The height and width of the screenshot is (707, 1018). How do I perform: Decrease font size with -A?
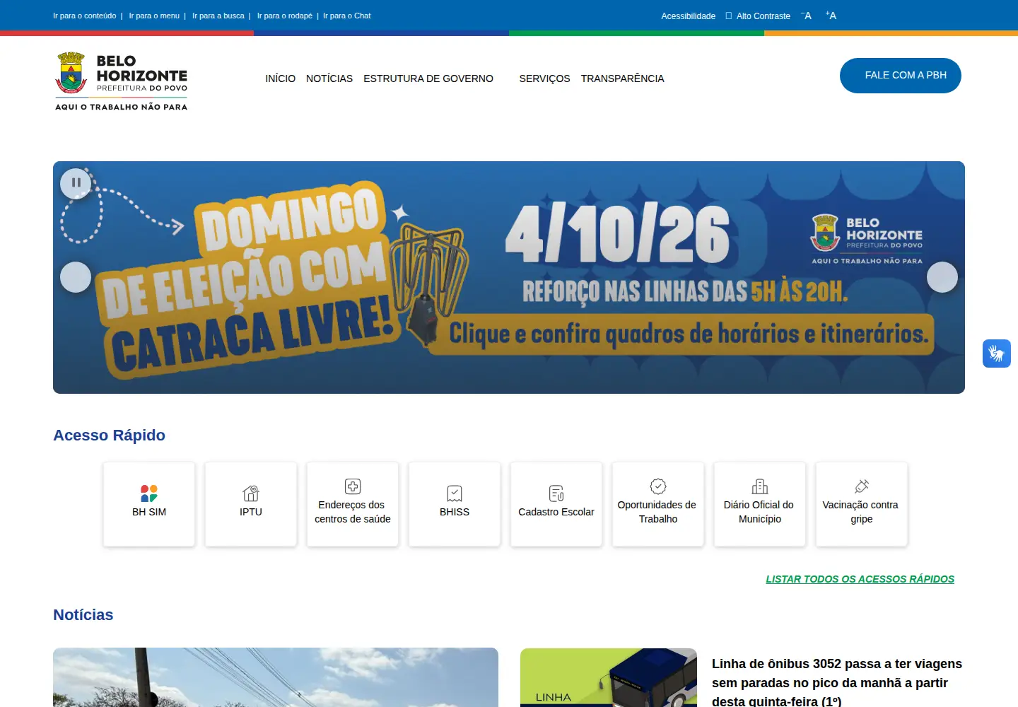point(806,16)
